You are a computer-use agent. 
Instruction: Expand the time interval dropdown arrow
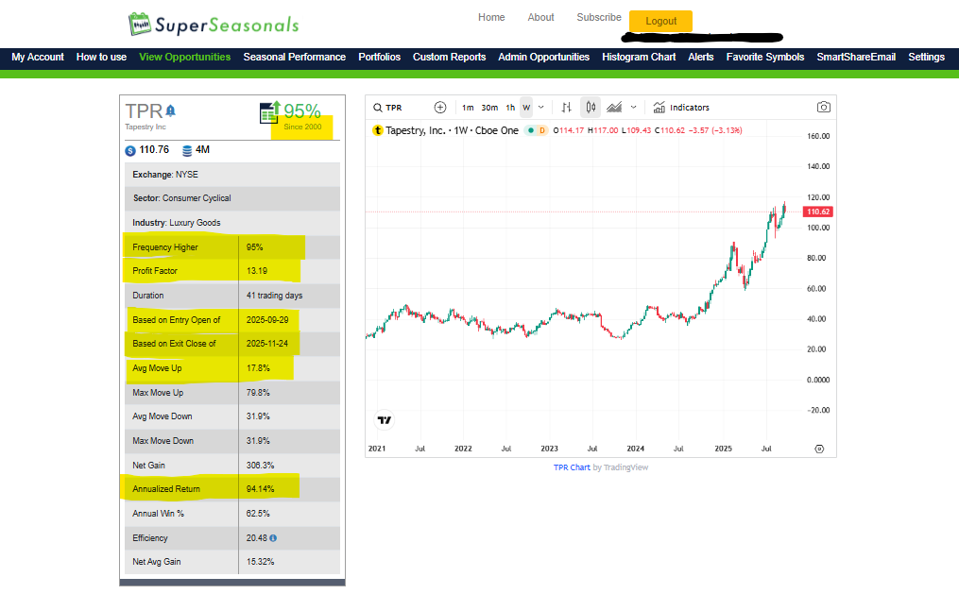[x=540, y=108]
